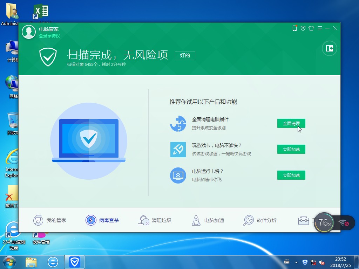Open the 2345加速浏览器 desktop shortcut

[13, 236]
